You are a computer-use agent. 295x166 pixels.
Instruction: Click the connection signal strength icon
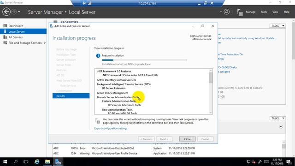(90, 3)
